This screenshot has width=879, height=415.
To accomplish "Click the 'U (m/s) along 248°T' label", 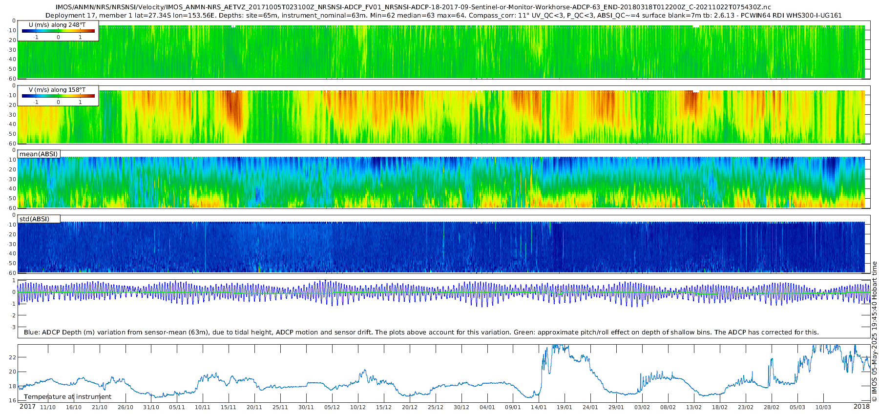I will [57, 24].
